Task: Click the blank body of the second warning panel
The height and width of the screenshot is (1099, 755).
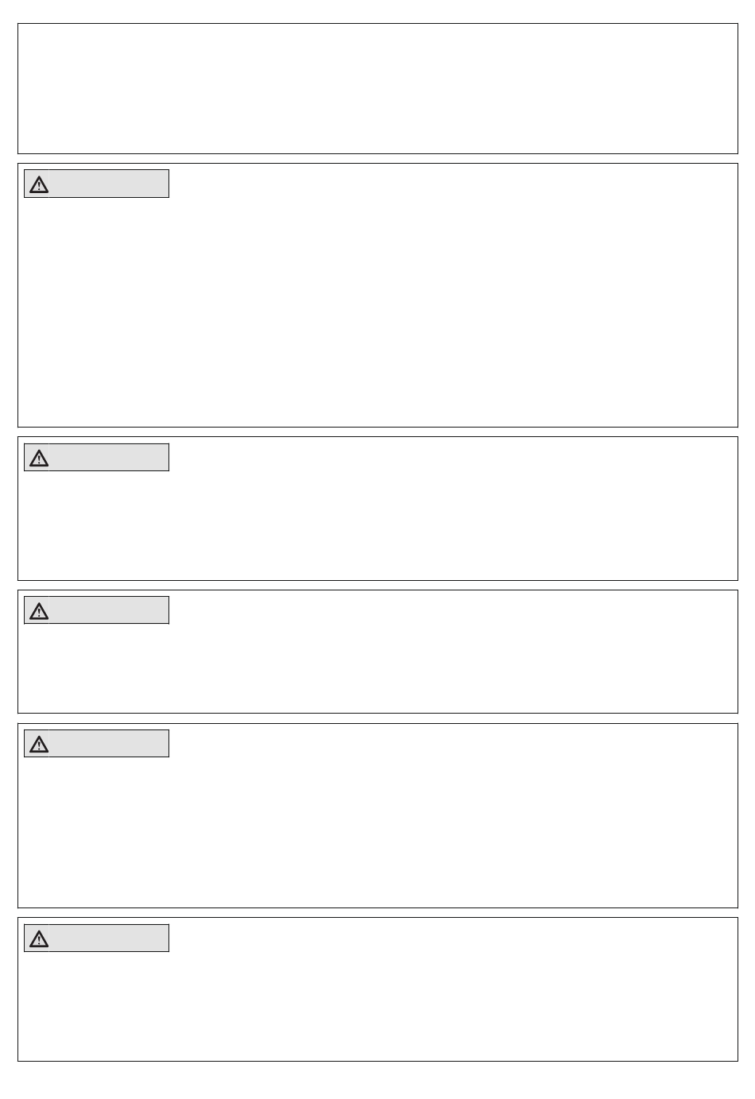Action: point(377,524)
